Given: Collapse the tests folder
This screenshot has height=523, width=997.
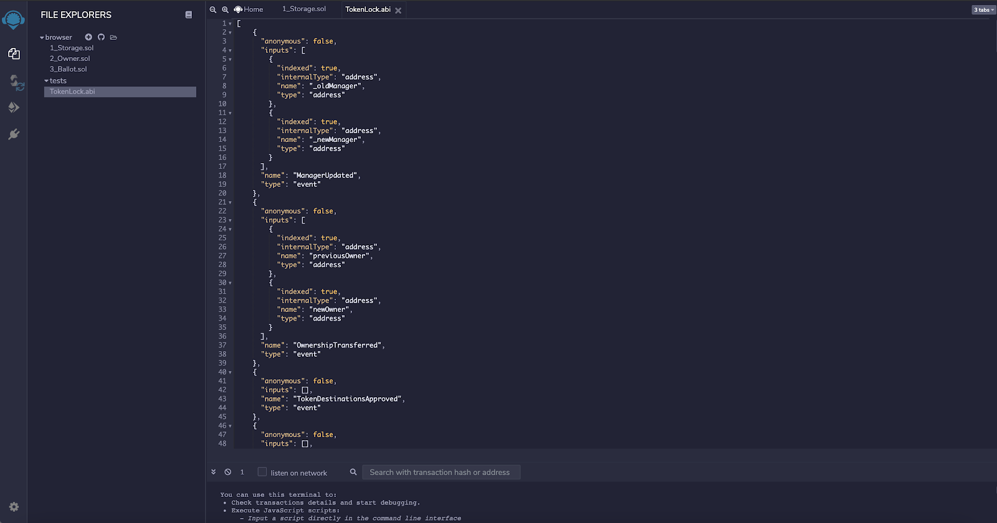Looking at the screenshot, I should 46,81.
